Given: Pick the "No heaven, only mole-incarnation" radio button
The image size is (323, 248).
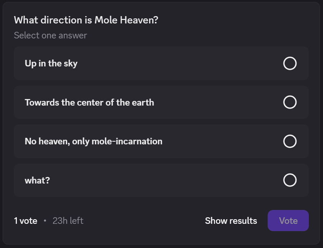Looking at the screenshot, I should (x=290, y=141).
